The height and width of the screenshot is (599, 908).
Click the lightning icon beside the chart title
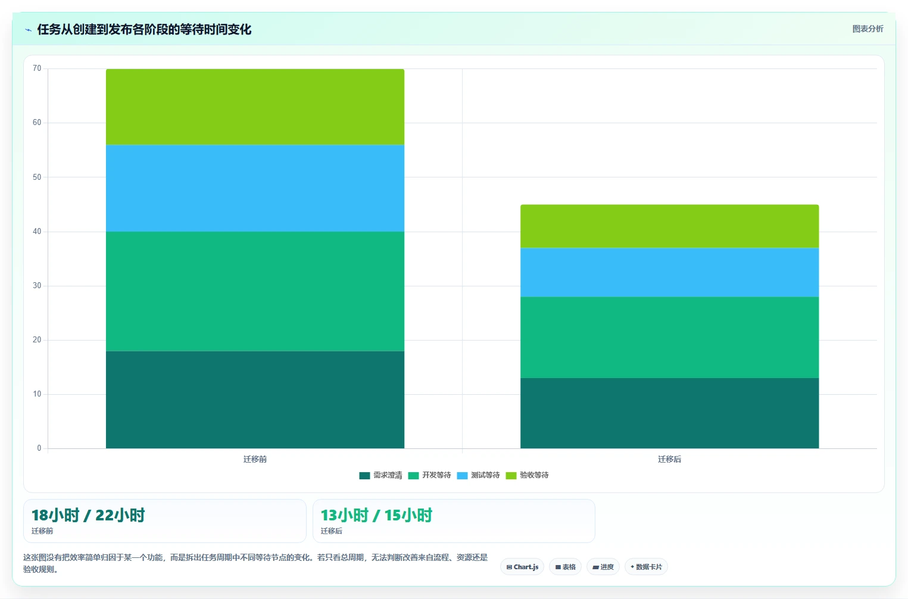[x=28, y=30]
